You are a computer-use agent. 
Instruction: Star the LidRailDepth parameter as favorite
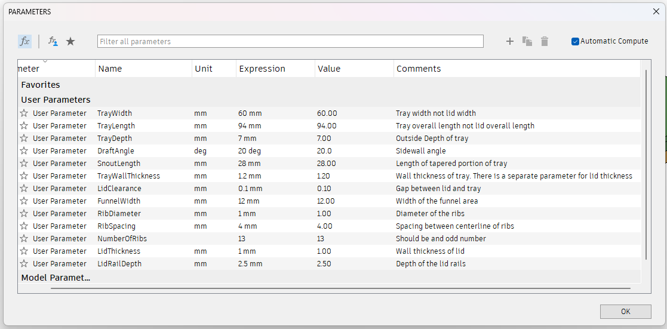click(24, 264)
